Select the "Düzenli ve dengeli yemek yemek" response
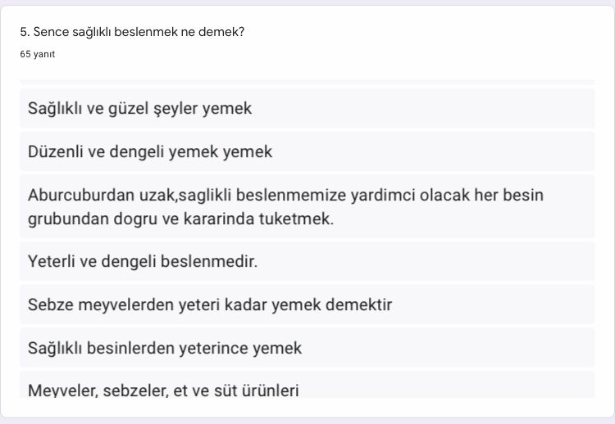This screenshot has width=615, height=424. pos(150,151)
